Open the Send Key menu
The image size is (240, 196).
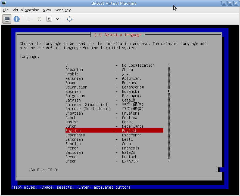tap(63, 10)
